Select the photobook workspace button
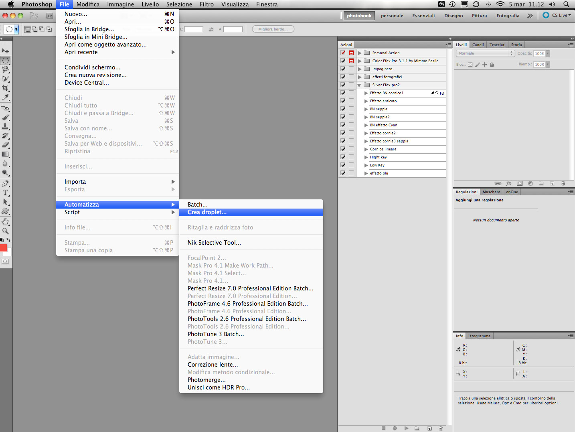Viewport: 575px width, 432px height. (359, 16)
